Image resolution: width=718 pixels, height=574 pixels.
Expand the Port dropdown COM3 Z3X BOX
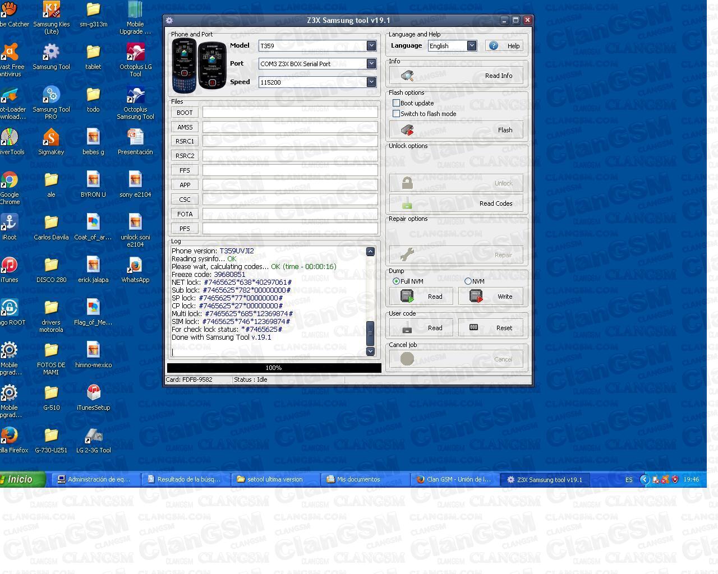coord(371,64)
